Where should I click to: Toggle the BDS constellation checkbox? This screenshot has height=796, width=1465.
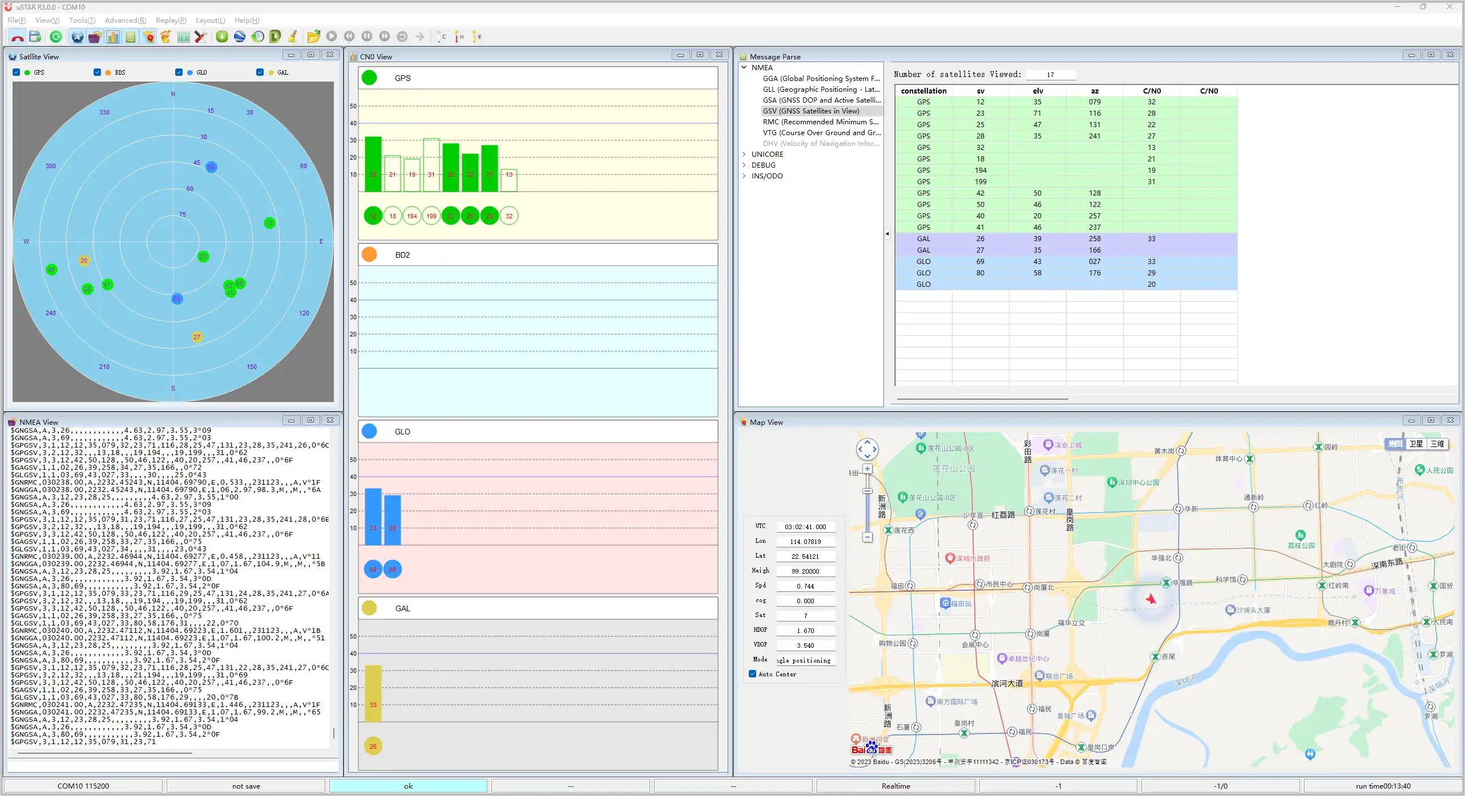[x=98, y=72]
